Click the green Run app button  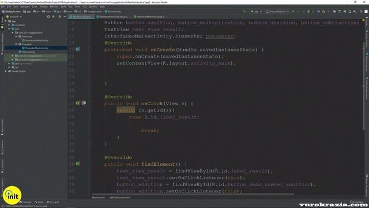(x=293, y=12)
